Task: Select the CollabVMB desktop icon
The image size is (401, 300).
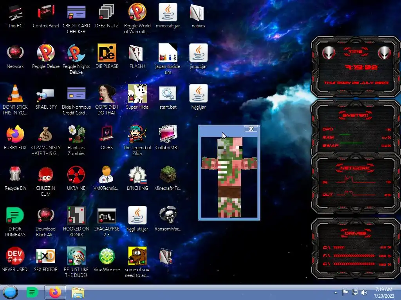Action: pyautogui.click(x=168, y=138)
